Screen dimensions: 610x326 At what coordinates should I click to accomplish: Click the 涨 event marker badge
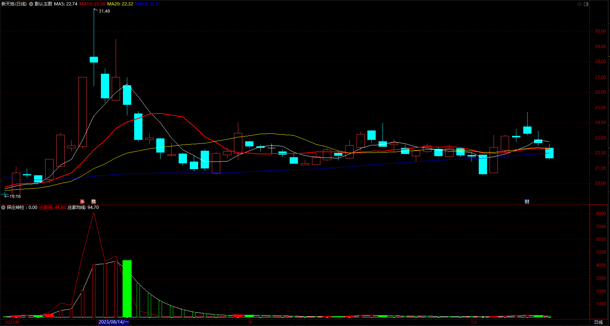82,202
